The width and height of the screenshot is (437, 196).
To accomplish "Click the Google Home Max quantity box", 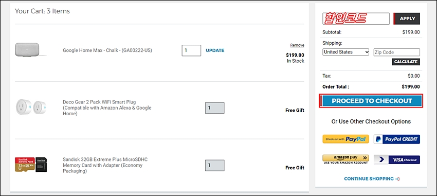I will pyautogui.click(x=191, y=50).
